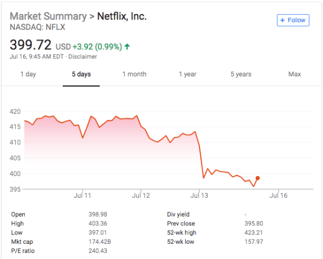
Task: Open the Disclaimer link
Action: [82, 56]
